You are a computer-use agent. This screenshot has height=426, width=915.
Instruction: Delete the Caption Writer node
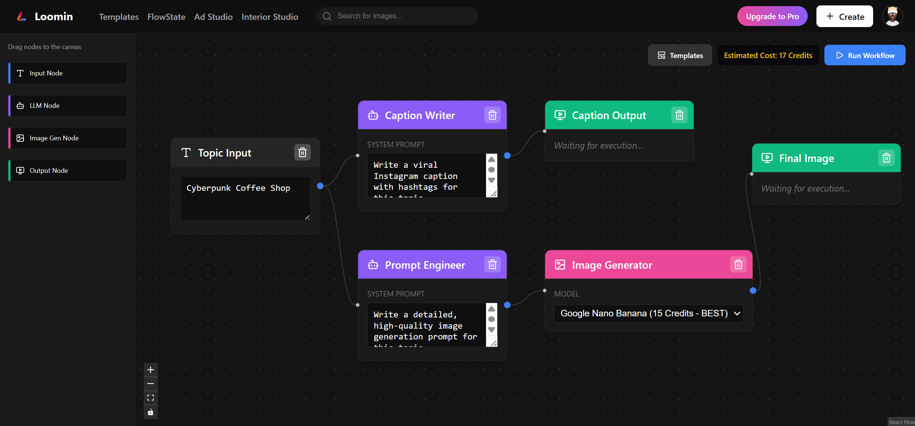pos(492,115)
